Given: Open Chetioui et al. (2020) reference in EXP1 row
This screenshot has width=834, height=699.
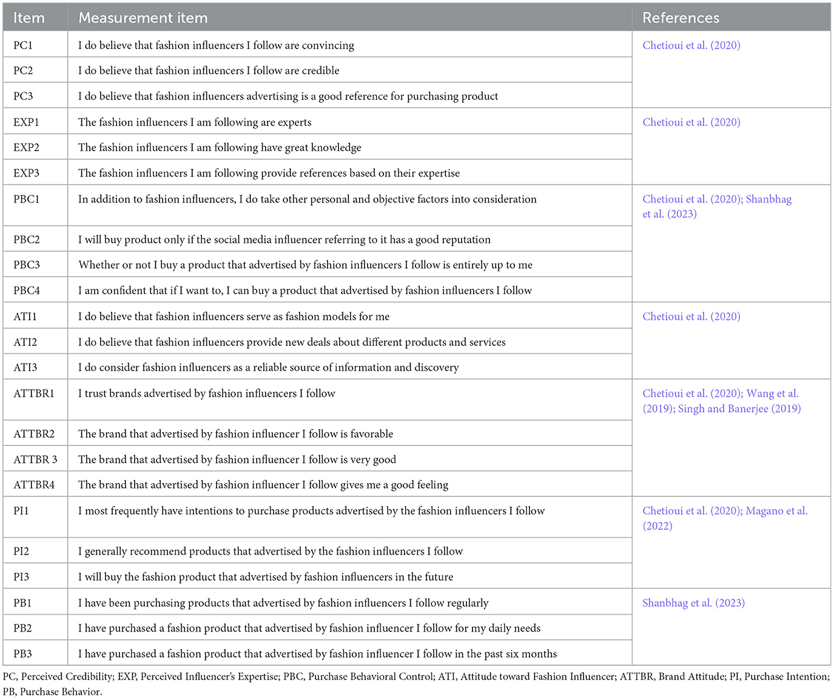Looking at the screenshot, I should tap(691, 123).
